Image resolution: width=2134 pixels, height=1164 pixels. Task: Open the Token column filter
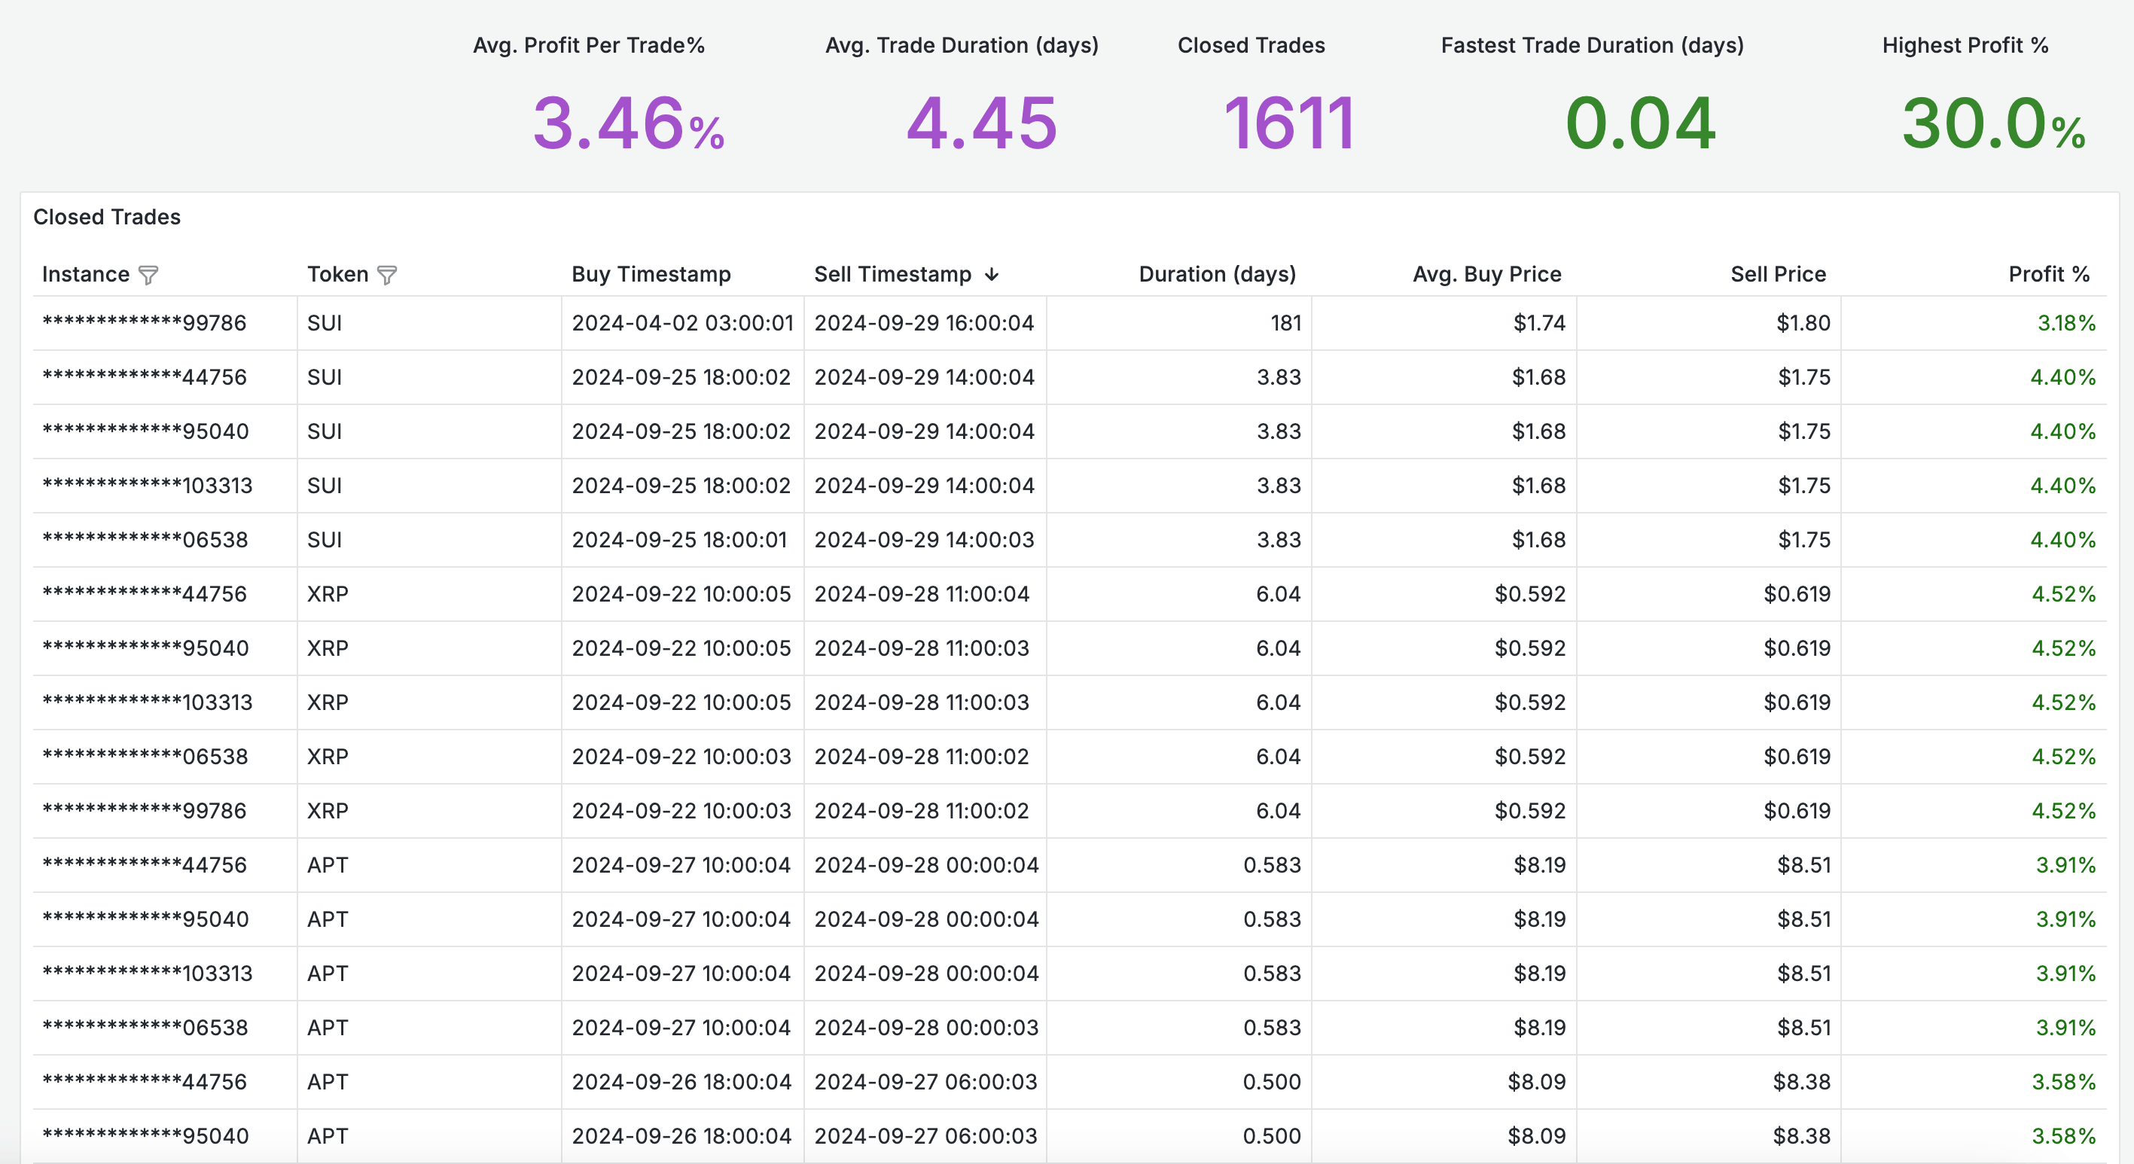[386, 274]
